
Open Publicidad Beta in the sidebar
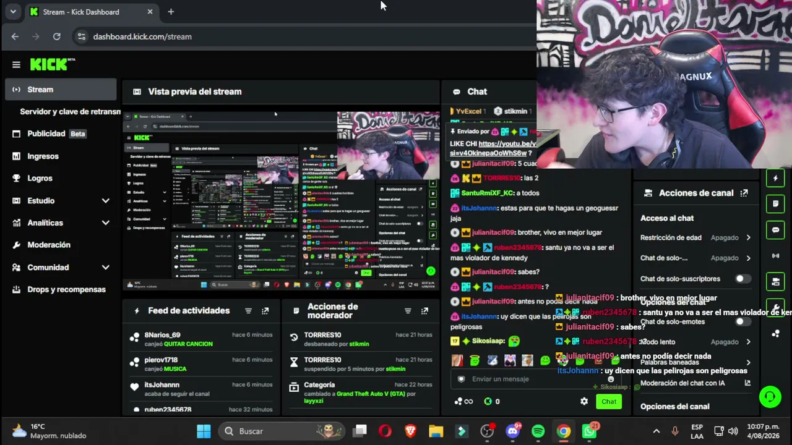pos(61,133)
